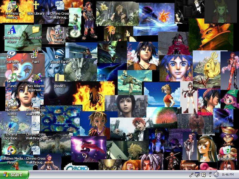Open the Windows Media Player shortcut
The height and width of the screenshot is (179, 239).
pos(12,155)
